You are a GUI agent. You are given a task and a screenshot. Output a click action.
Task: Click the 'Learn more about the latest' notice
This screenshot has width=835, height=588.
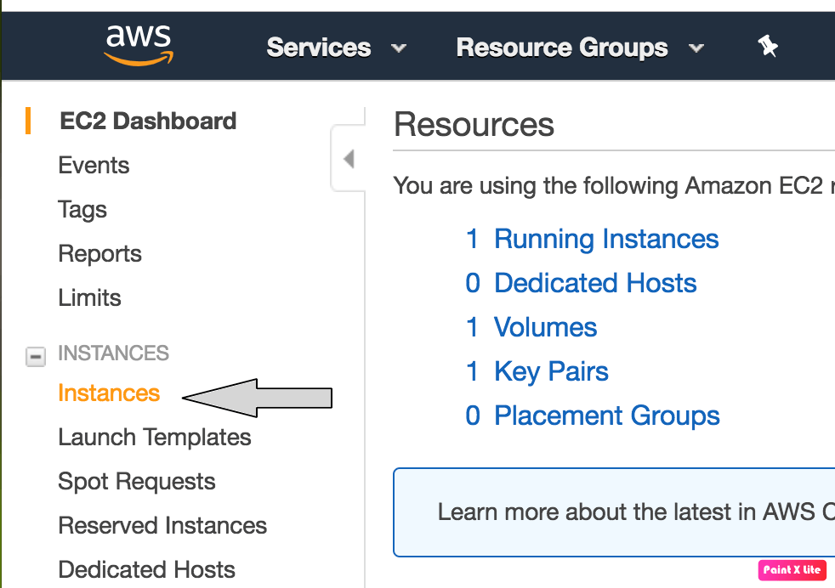(614, 512)
